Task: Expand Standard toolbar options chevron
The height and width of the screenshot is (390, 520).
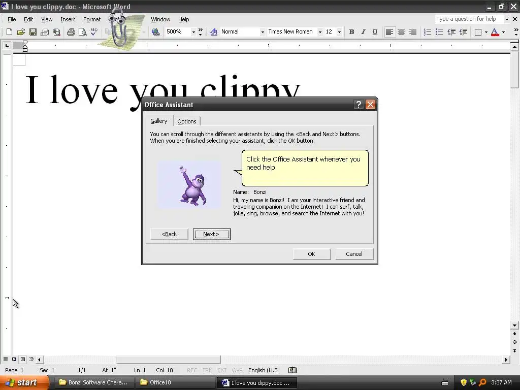Action: [200, 32]
